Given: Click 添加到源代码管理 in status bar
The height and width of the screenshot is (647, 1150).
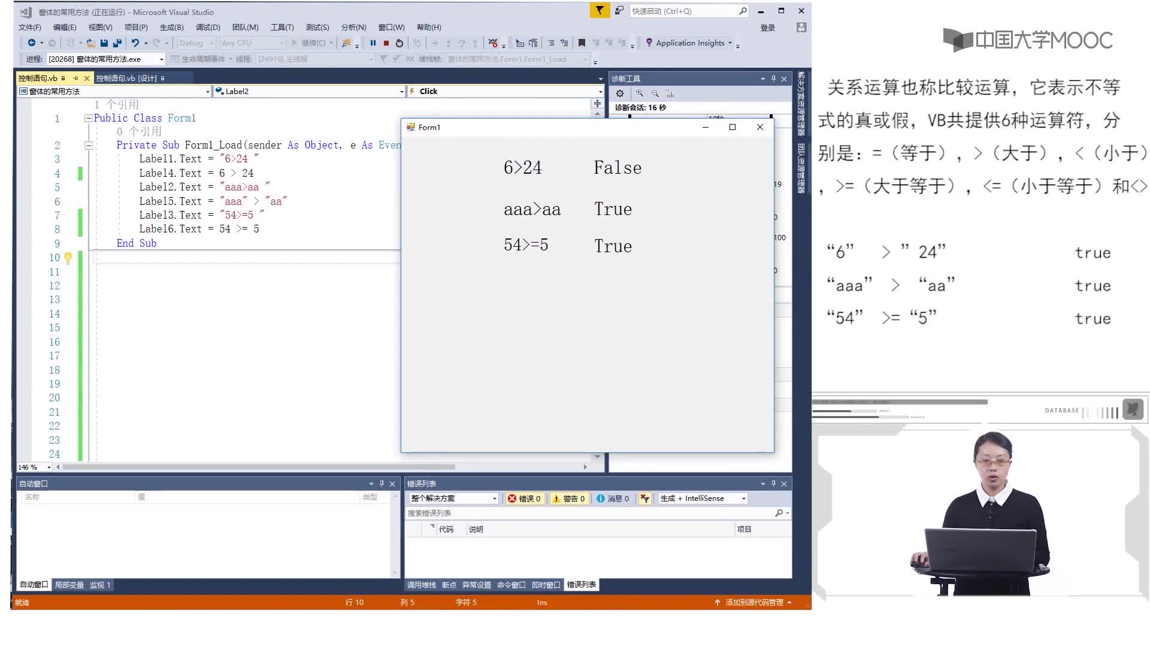Looking at the screenshot, I should pyautogui.click(x=753, y=603).
